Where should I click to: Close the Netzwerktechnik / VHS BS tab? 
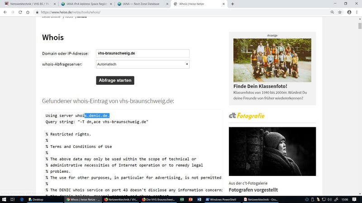[x=54, y=4]
